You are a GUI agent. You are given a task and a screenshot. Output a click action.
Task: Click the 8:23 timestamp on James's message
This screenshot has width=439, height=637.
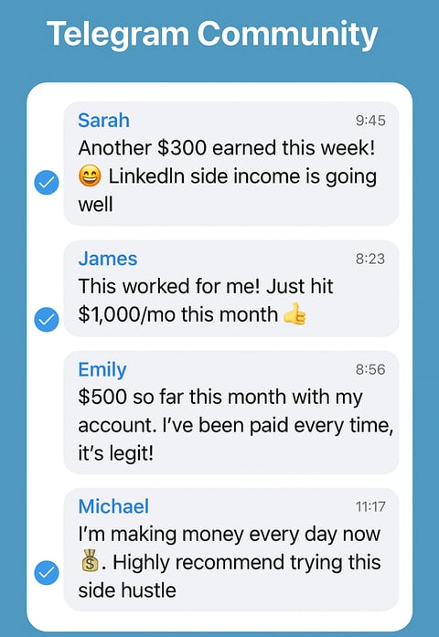click(x=370, y=259)
